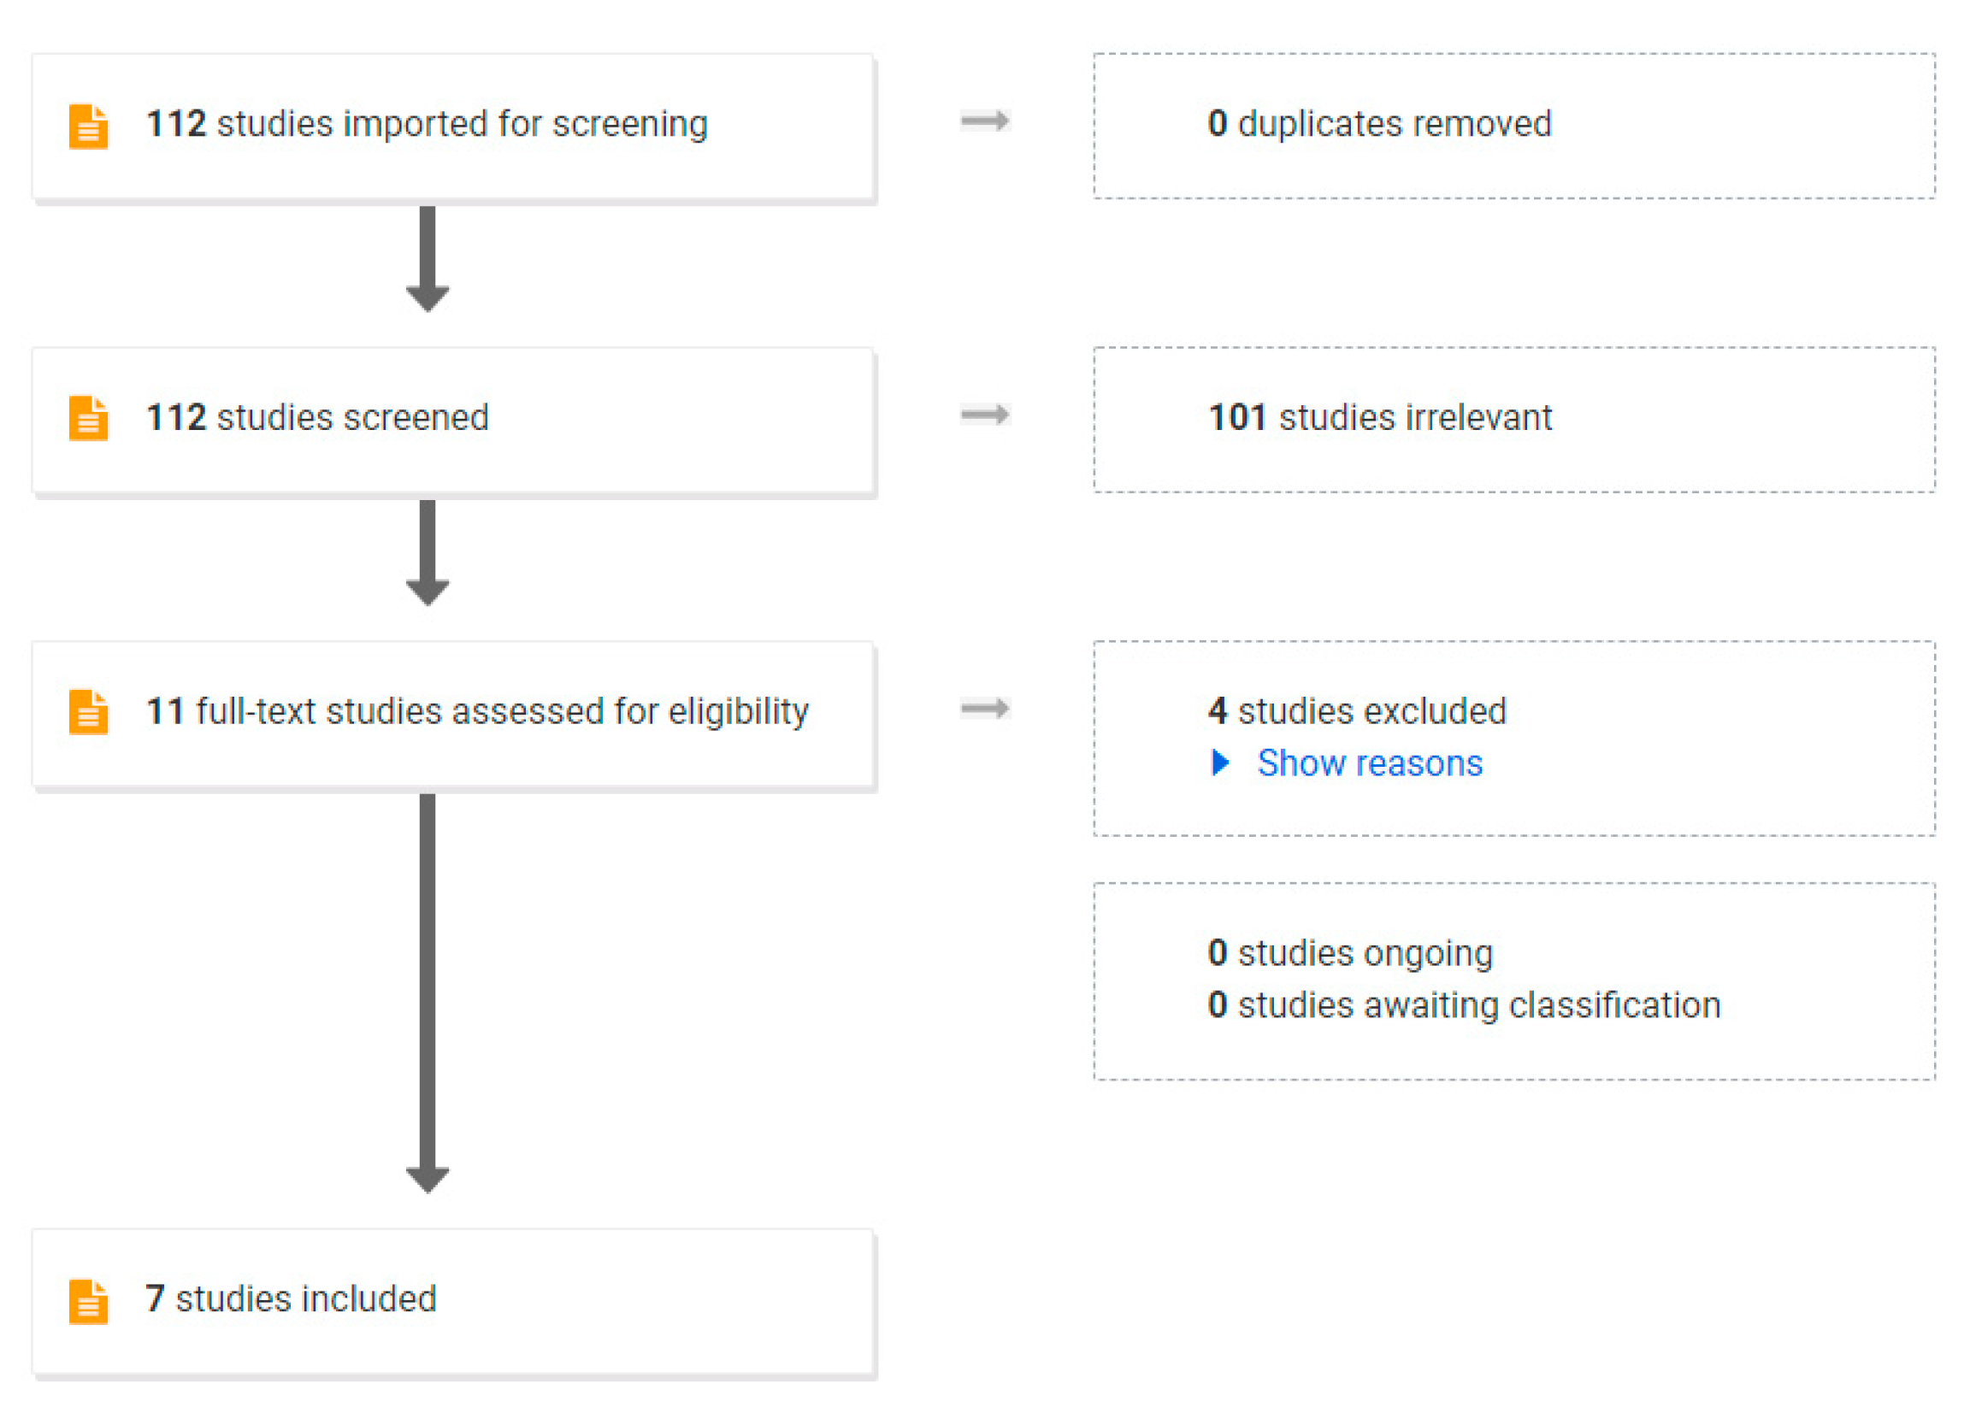
Task: Click the 4 studies excluded text
Action: pos(1357,711)
